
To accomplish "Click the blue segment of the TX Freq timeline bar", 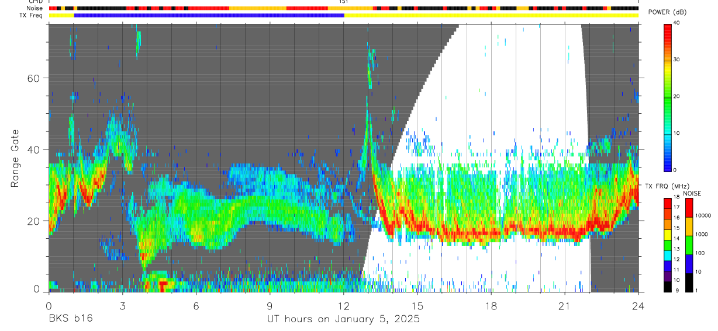I will (209, 15).
